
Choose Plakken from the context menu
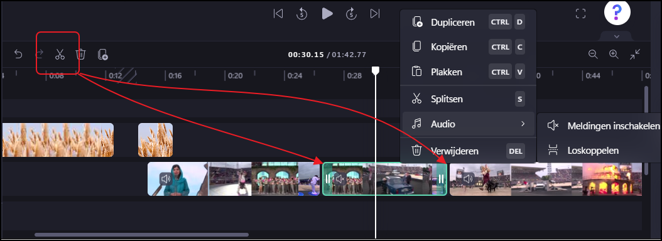click(x=468, y=72)
